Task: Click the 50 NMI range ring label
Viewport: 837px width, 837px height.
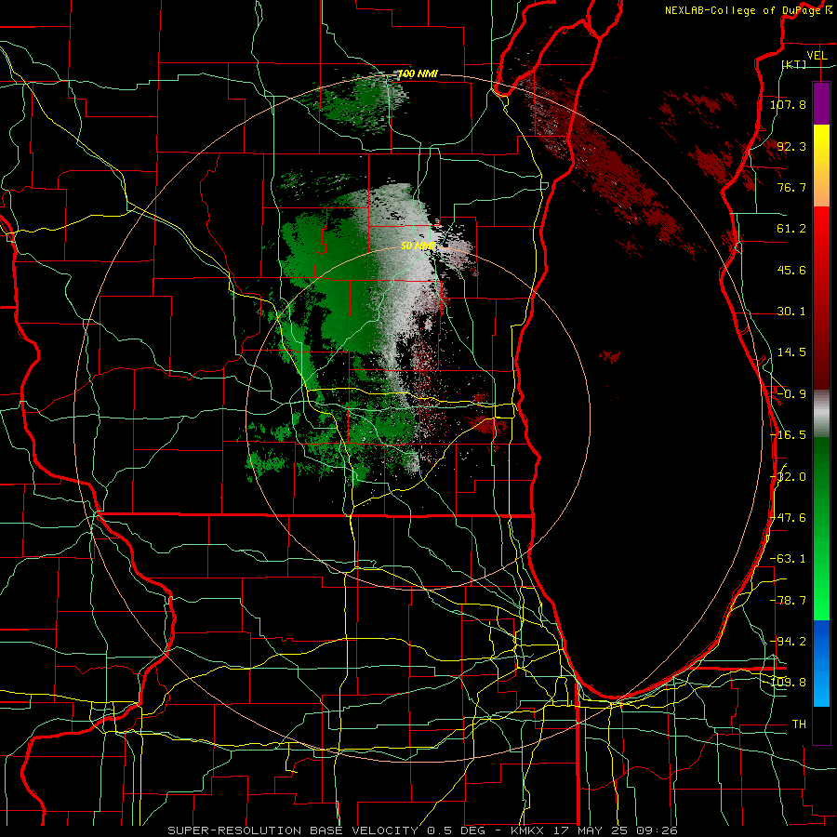Action: (418, 246)
